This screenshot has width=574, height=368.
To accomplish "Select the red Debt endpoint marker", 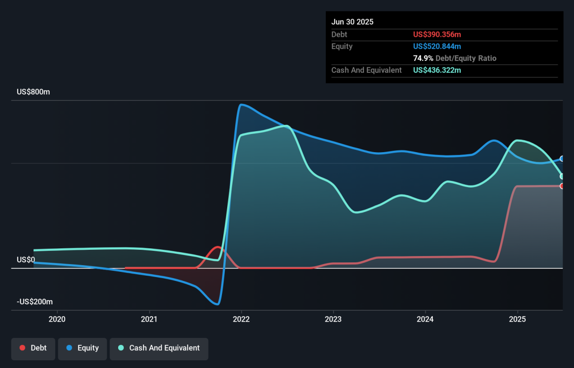I will (563, 186).
